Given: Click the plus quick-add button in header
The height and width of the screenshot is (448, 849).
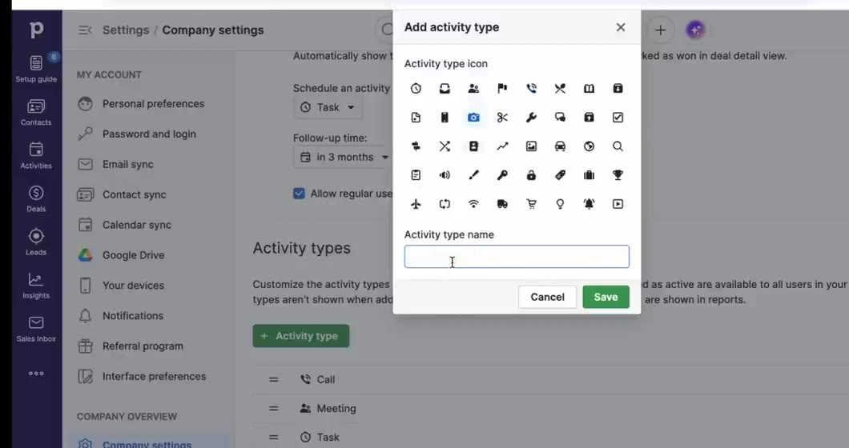Looking at the screenshot, I should click(660, 30).
